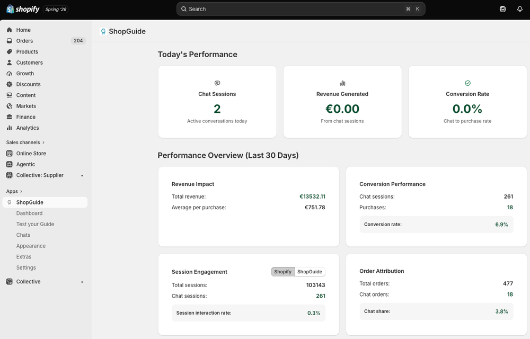Open notifications bell
Screen dimensions: 530x339
click(520, 9)
